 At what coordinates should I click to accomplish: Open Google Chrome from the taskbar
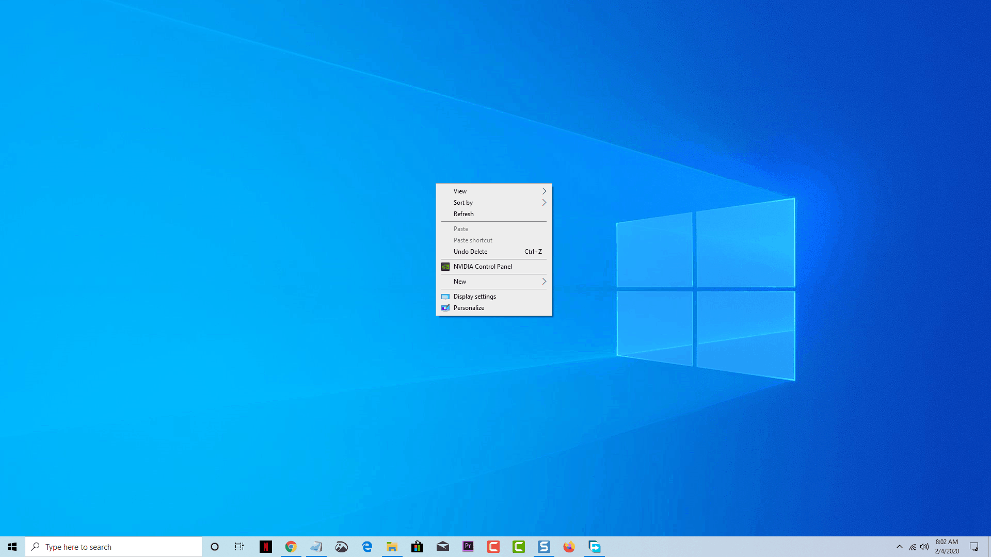[291, 547]
